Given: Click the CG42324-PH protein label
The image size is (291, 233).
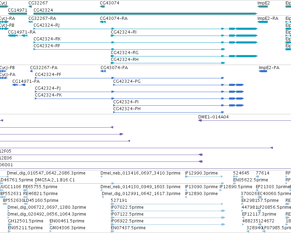Looking at the screenshot, I should [x=127, y=109].
